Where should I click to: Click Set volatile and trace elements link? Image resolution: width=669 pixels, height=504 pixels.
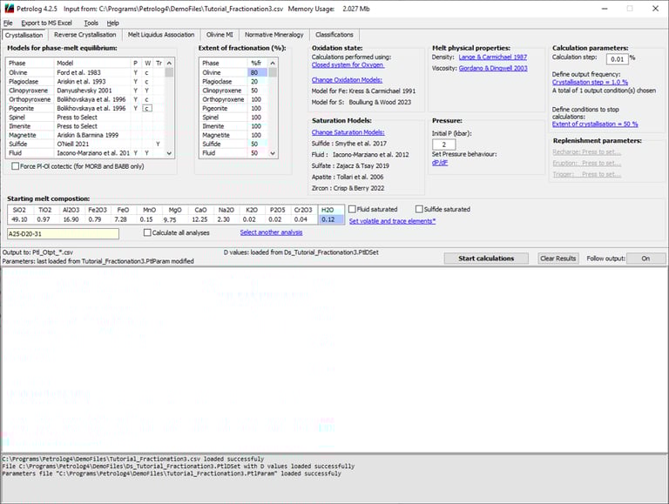pos(392,221)
